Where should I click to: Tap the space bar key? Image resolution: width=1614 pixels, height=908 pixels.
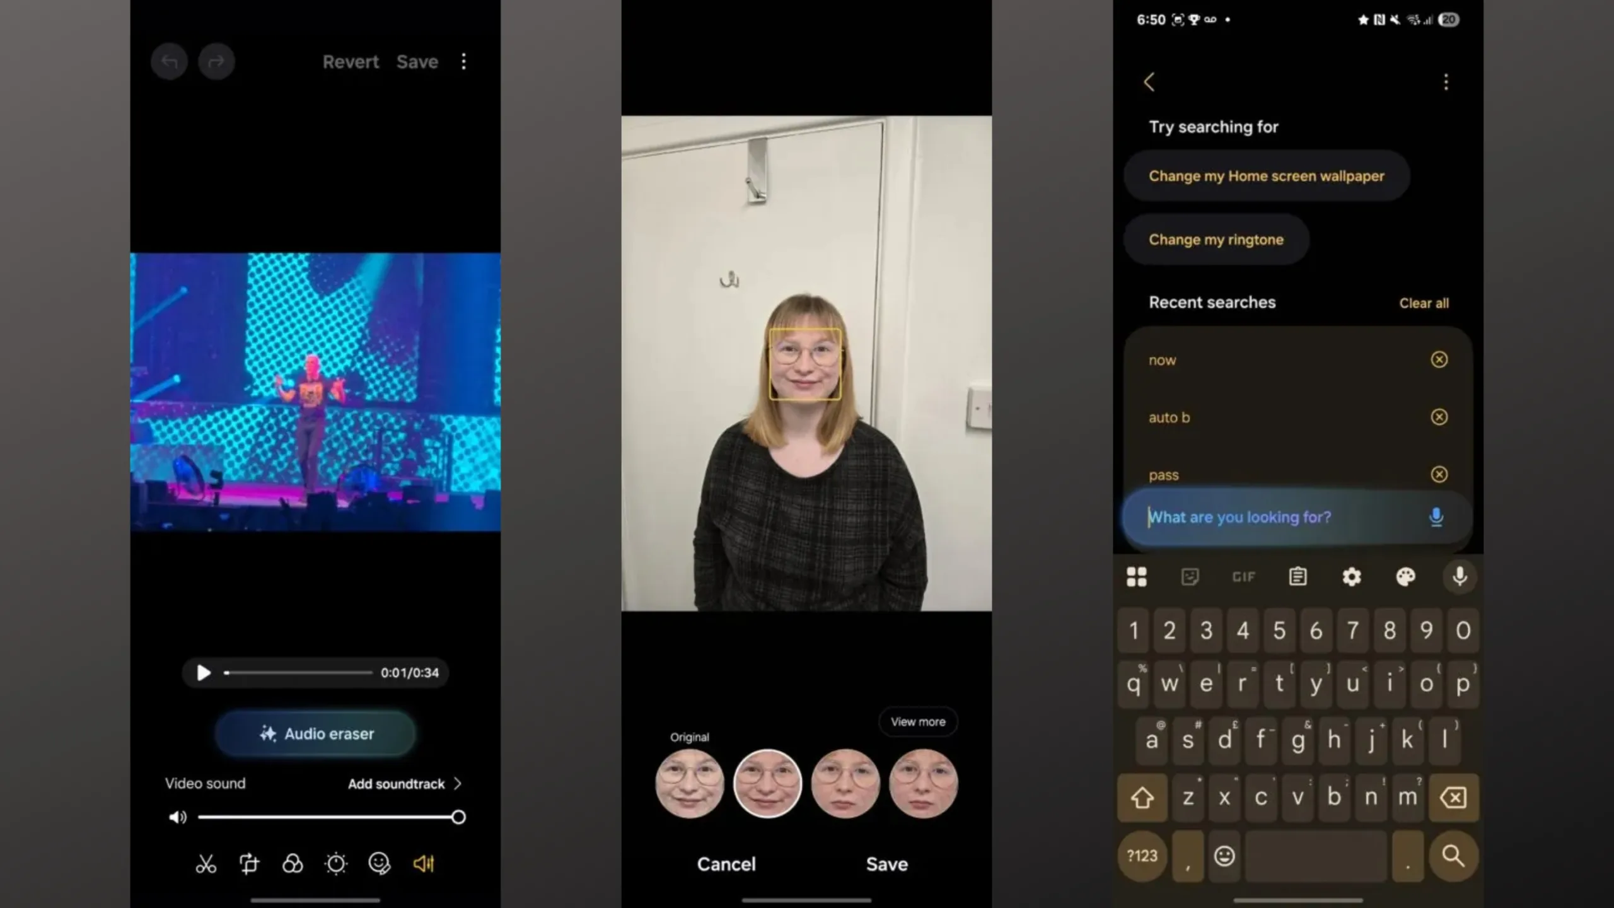[x=1316, y=856]
